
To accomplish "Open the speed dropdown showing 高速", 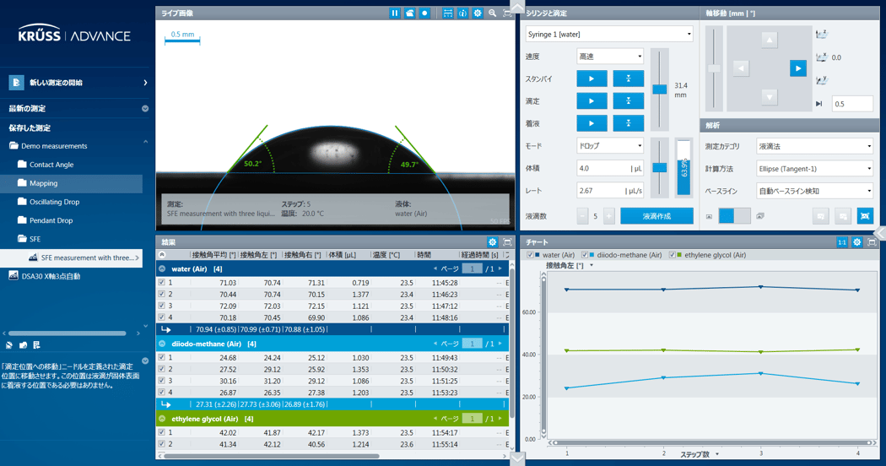I will [x=610, y=57].
